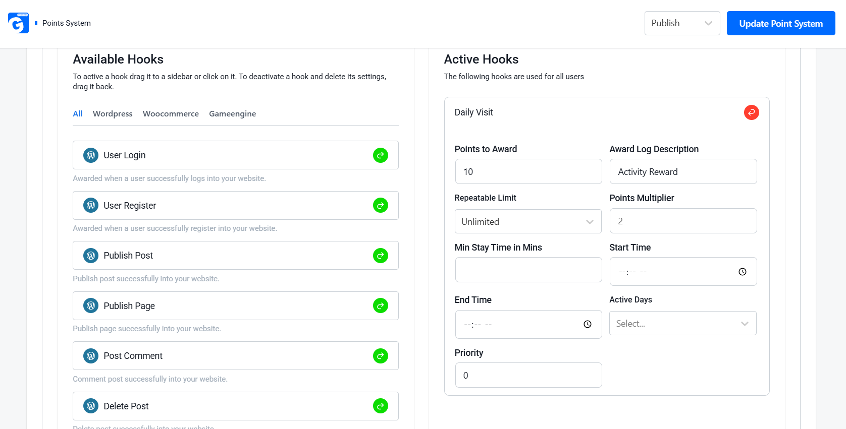846x429 pixels.
Task: Activate the User Register hook green arrow
Action: point(381,205)
